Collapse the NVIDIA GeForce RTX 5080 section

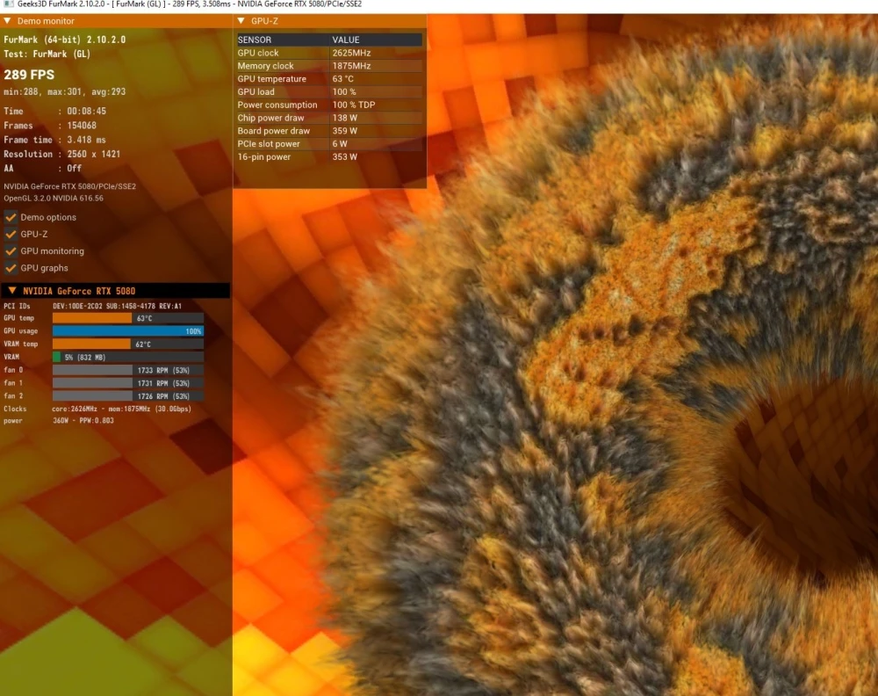(12, 290)
